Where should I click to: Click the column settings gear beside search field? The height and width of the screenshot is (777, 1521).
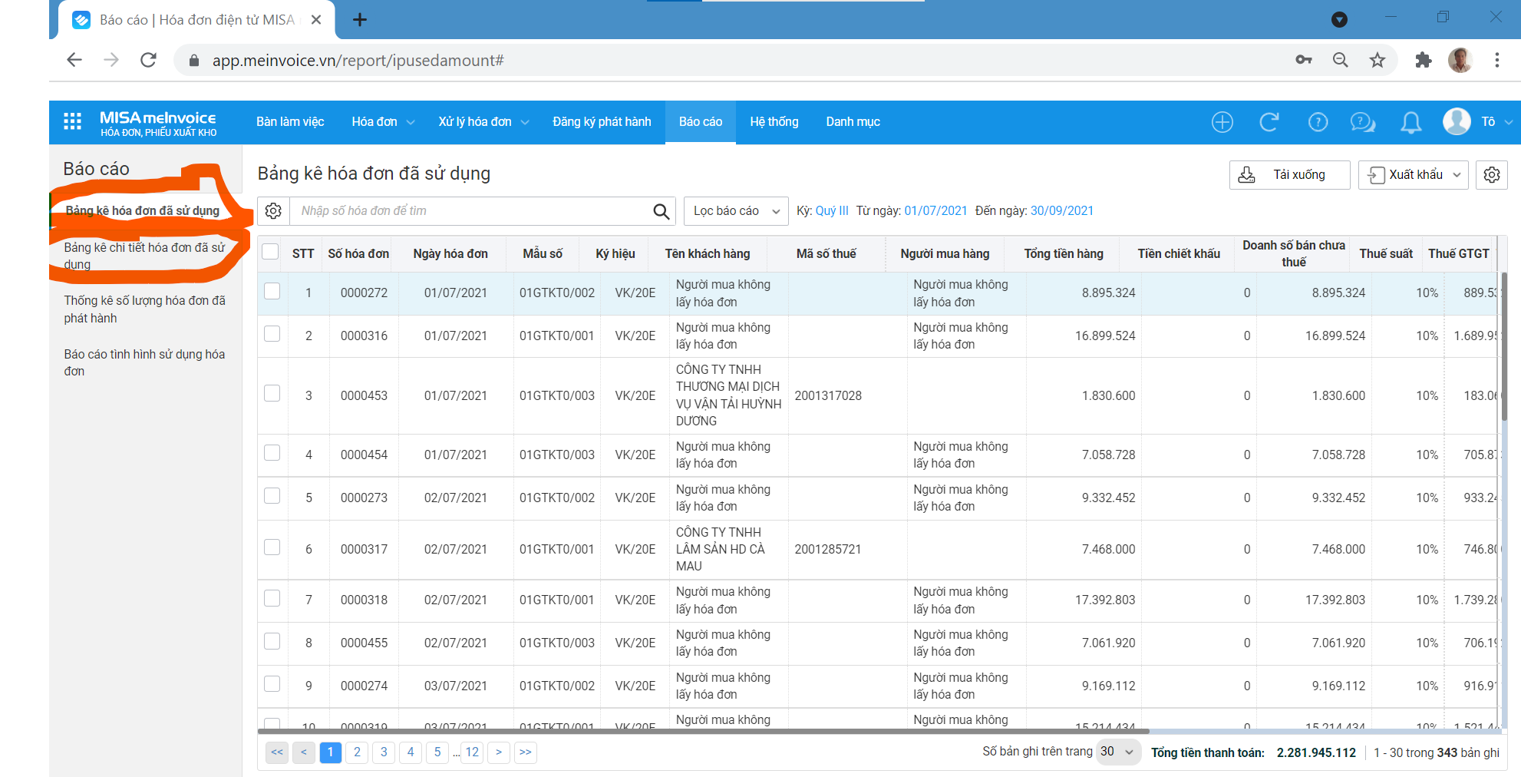273,210
